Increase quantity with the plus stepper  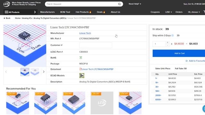pos(168,42)
